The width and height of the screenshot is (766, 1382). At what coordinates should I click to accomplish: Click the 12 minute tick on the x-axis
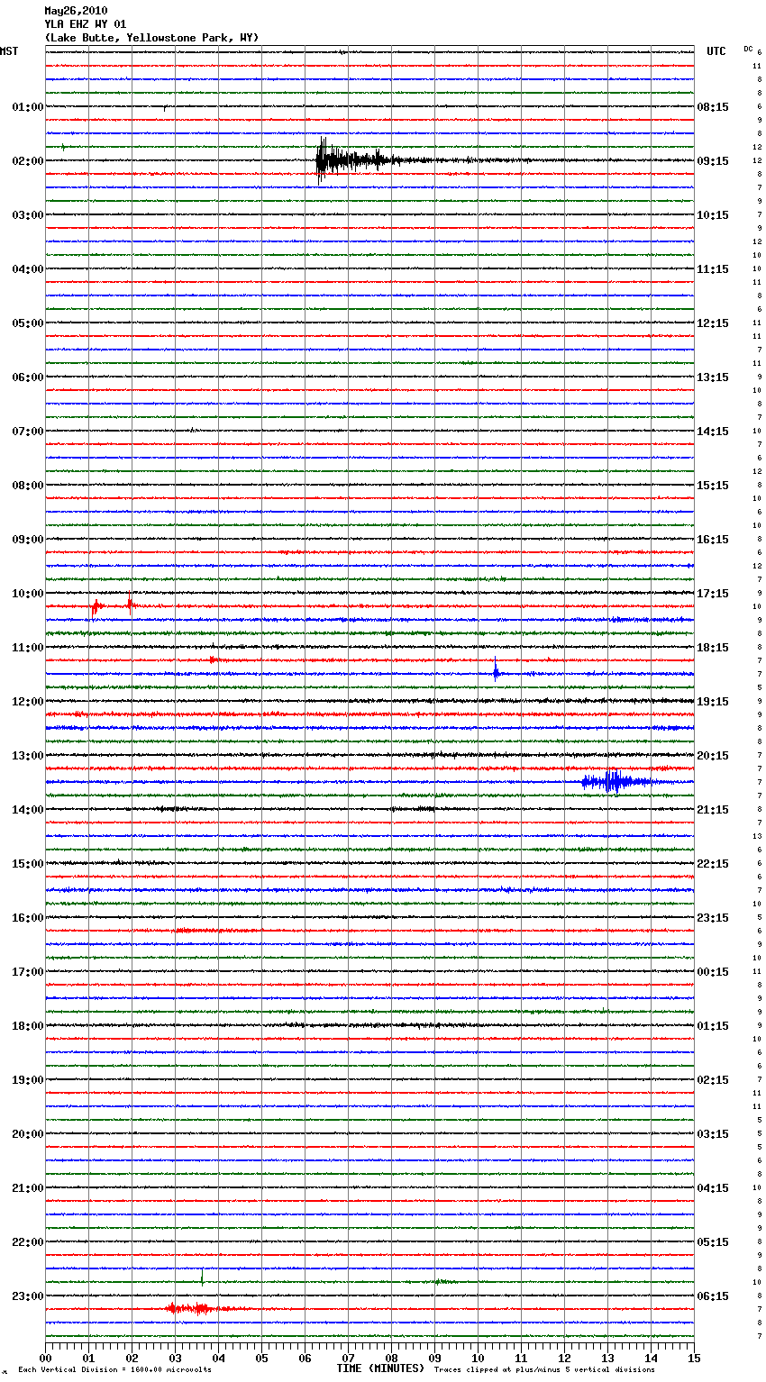click(x=564, y=1358)
